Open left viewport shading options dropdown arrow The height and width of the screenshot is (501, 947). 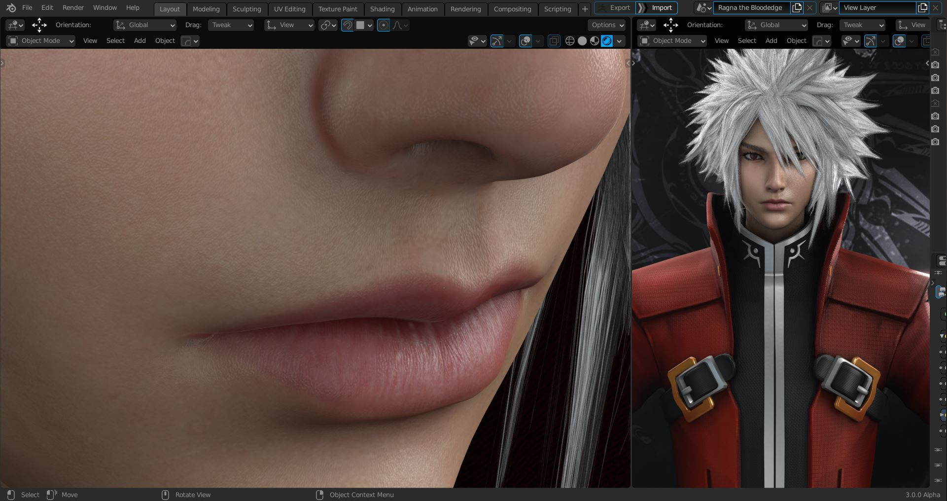[x=619, y=41]
